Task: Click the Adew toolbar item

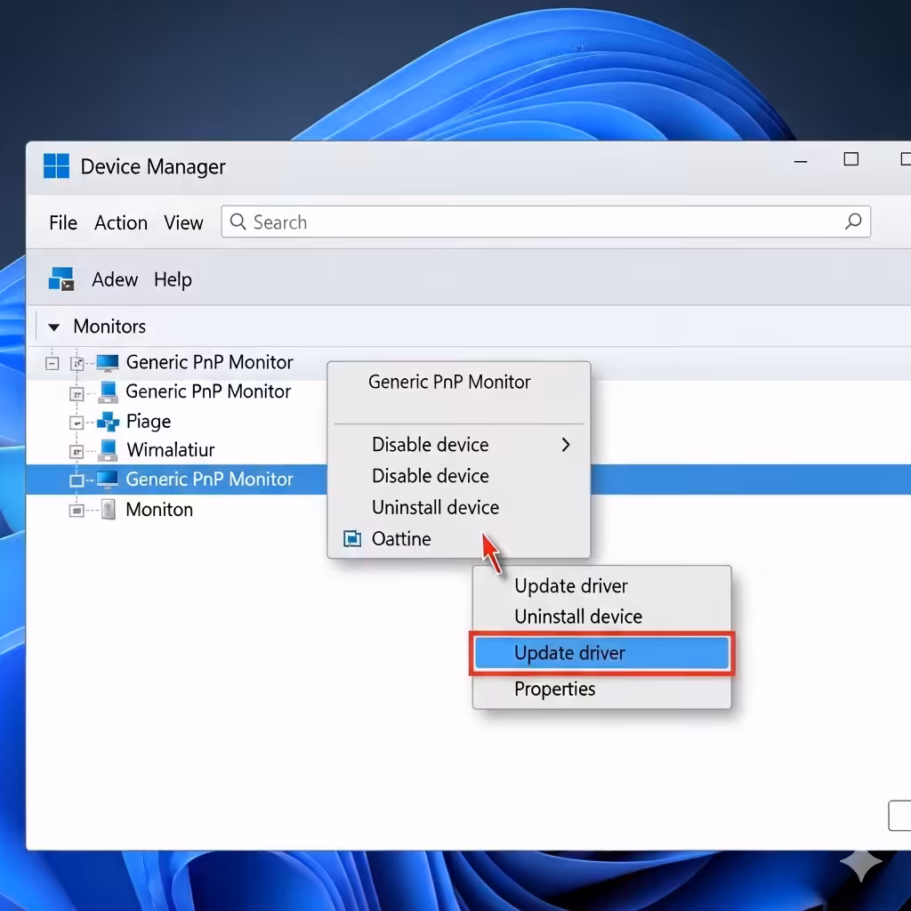Action: pyautogui.click(x=115, y=279)
